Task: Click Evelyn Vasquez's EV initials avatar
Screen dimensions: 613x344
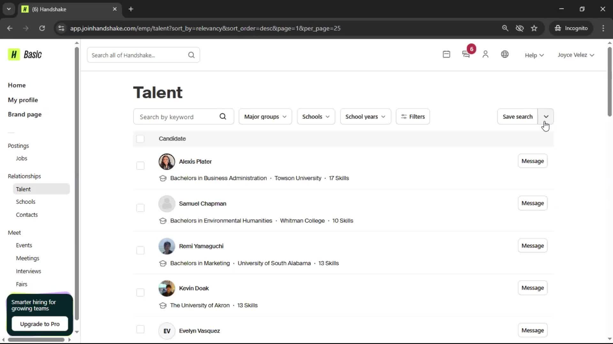Action: (x=167, y=331)
